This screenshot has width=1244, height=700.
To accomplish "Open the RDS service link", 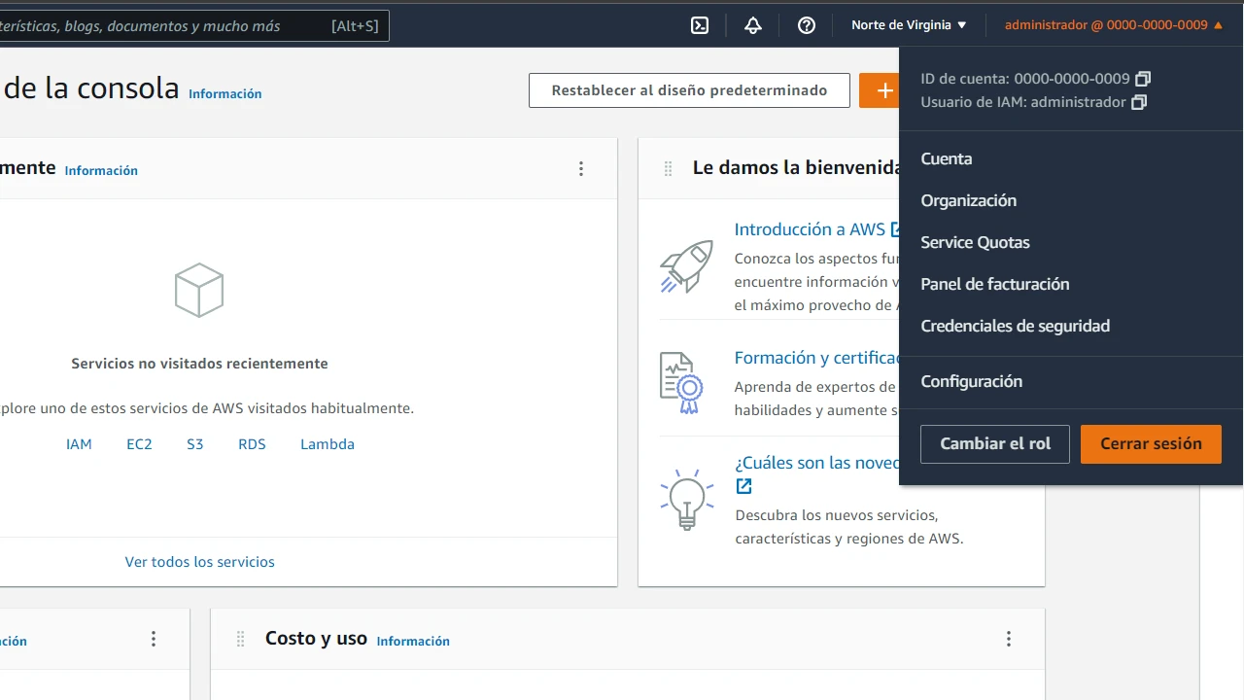I will pyautogui.click(x=252, y=444).
